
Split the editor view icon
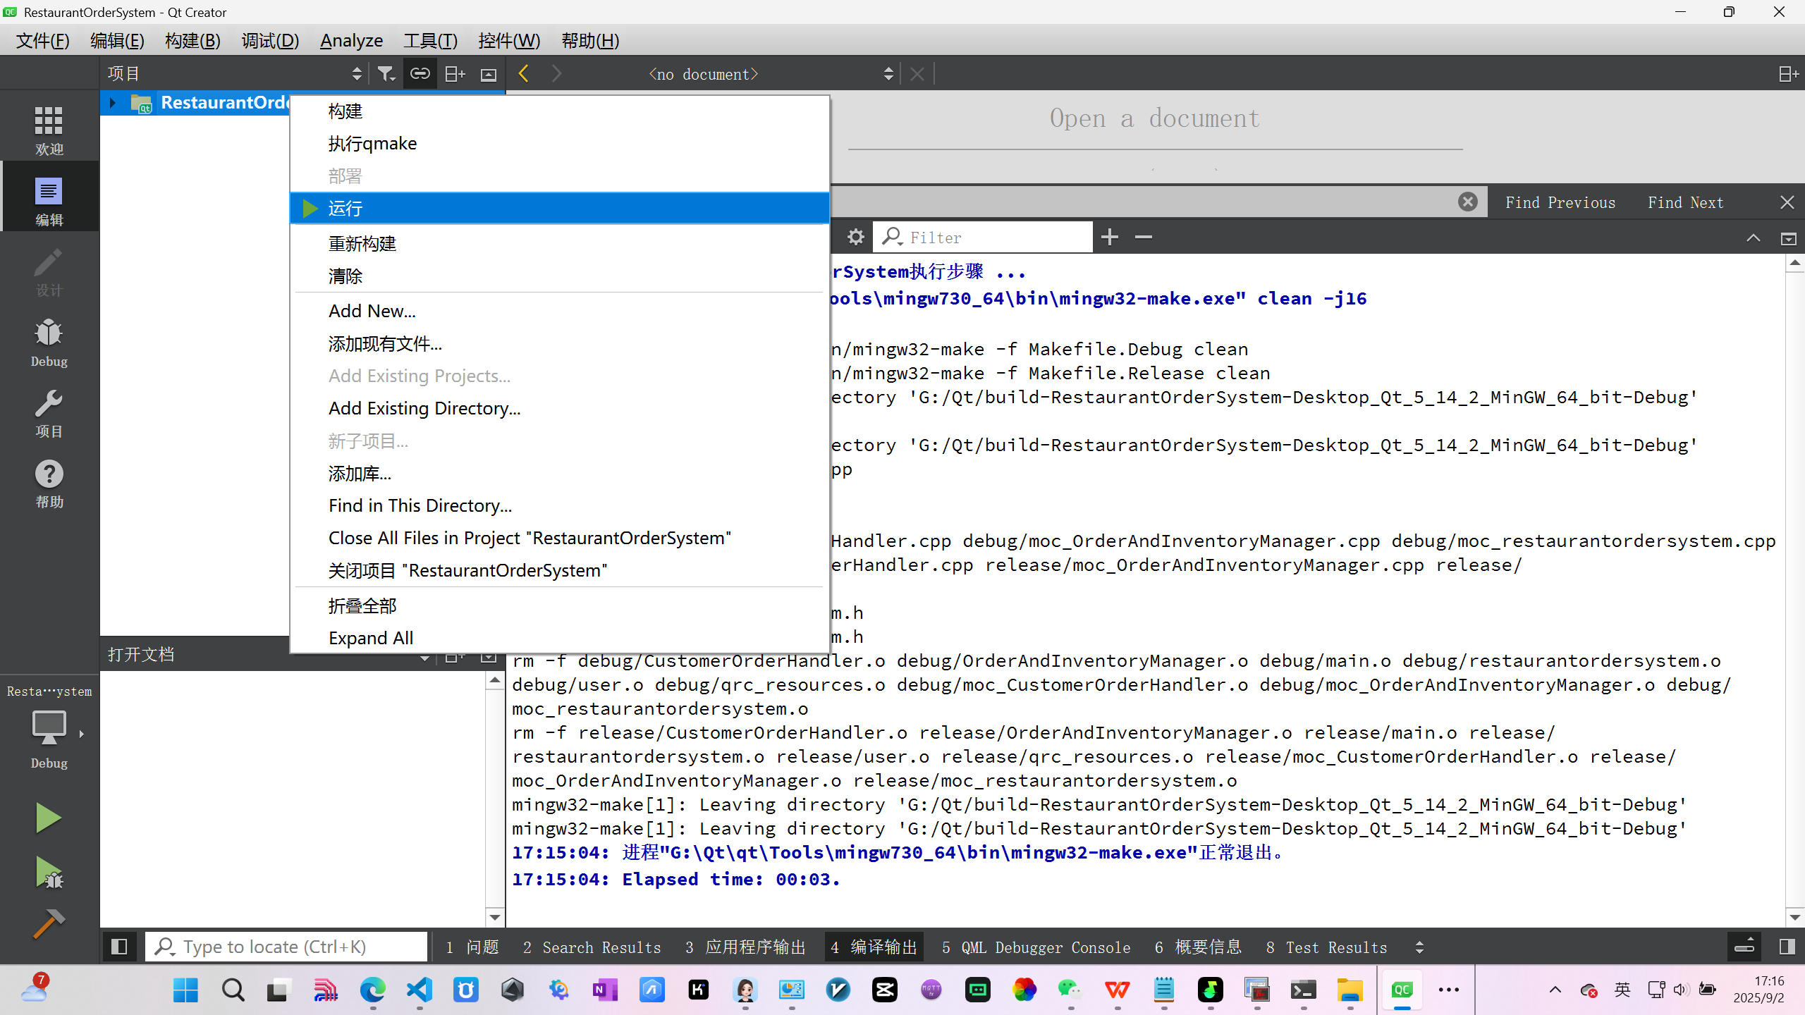pos(1787,74)
